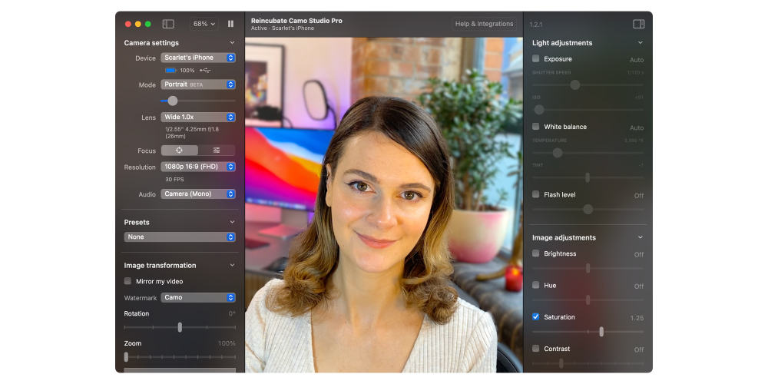Click the Rotation slider handle
The image size is (768, 384).
(180, 327)
